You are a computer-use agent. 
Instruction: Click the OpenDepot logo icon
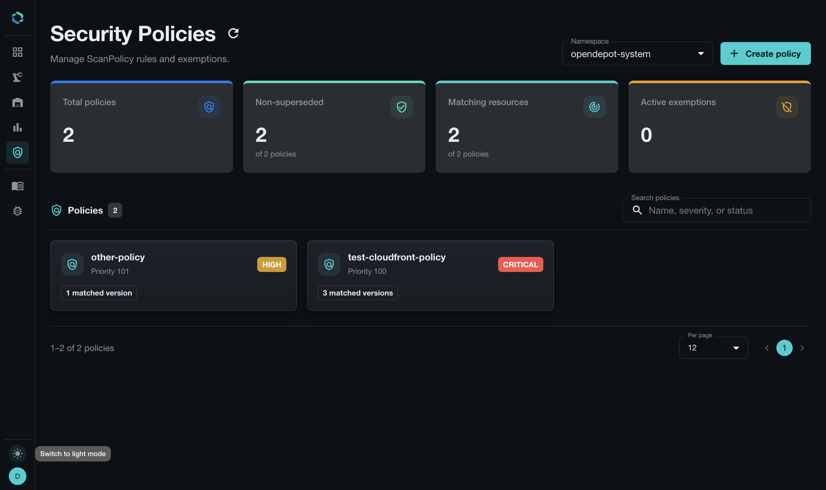(18, 18)
